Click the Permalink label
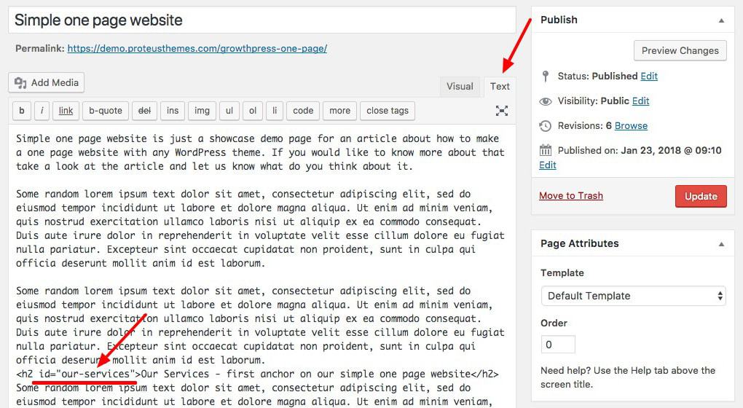The height and width of the screenshot is (408, 743). click(x=40, y=48)
